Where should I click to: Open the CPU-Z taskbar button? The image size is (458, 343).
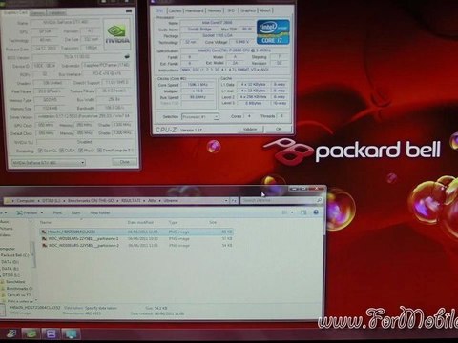(51, 333)
